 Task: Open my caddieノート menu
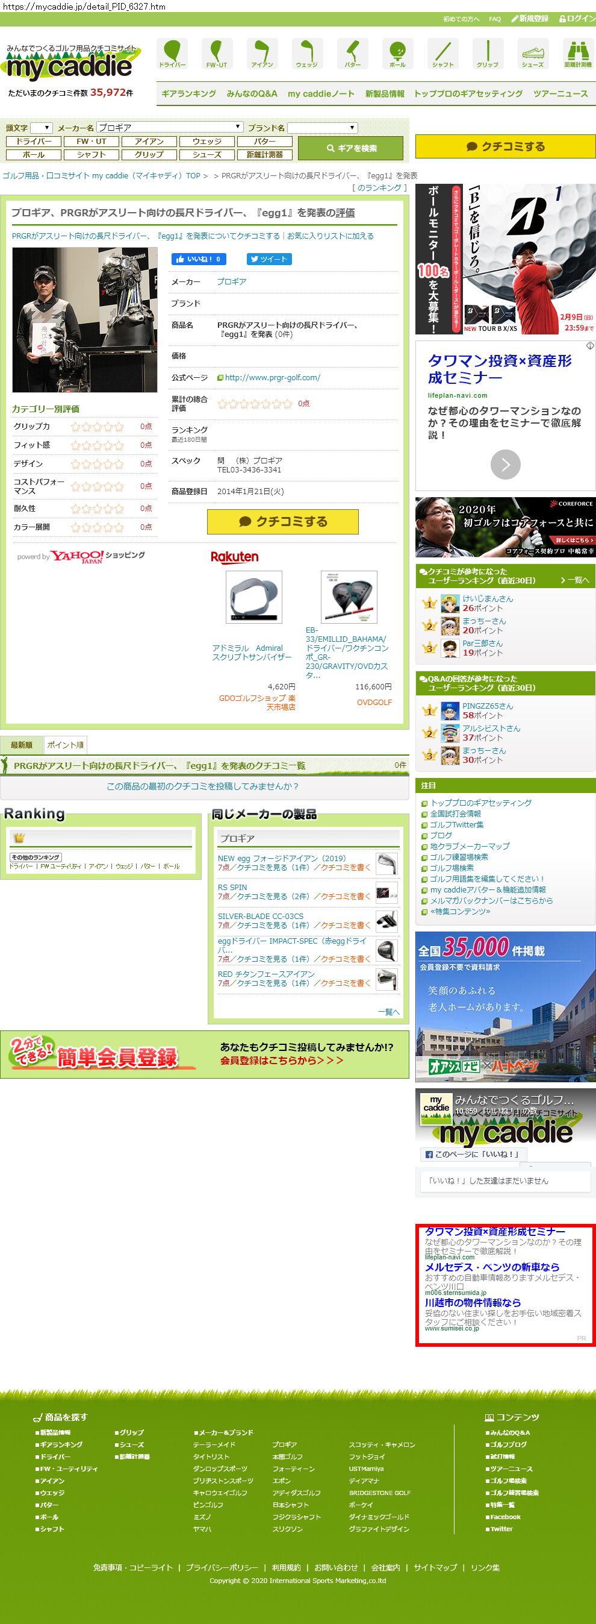click(321, 94)
